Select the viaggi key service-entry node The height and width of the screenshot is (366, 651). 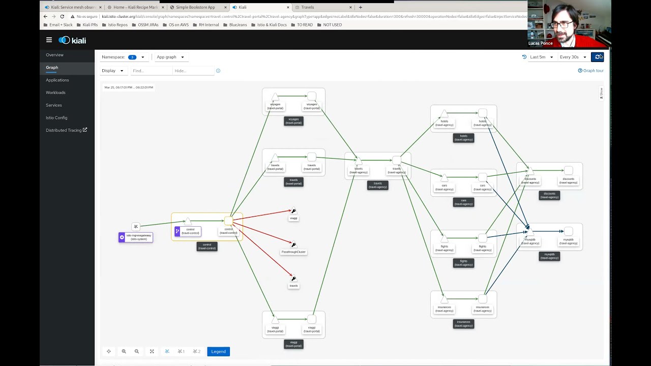[x=293, y=211]
